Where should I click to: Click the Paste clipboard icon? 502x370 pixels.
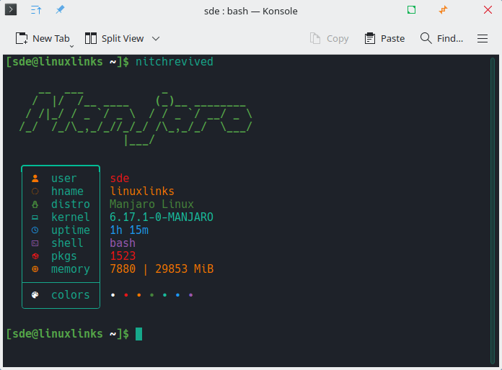(370, 38)
